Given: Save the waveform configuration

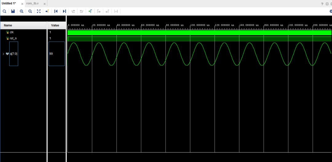Looking at the screenshot, I should click(x=13, y=11).
